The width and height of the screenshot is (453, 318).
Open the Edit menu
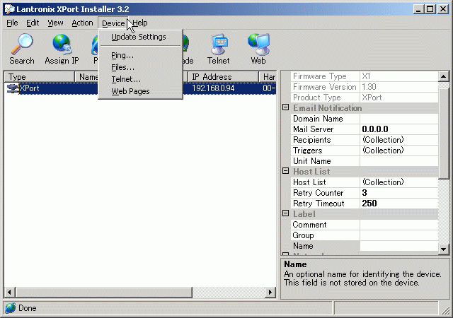[33, 23]
